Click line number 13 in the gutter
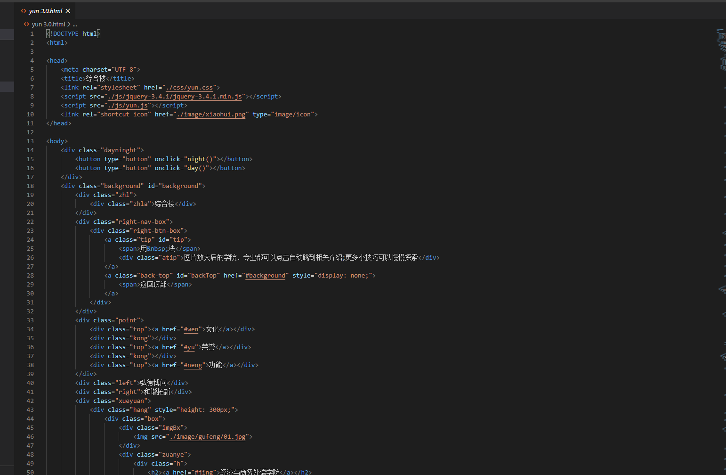The height and width of the screenshot is (475, 726). click(x=30, y=141)
